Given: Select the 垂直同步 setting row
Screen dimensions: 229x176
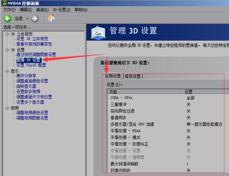Looking at the screenshot, I should point(168,118).
